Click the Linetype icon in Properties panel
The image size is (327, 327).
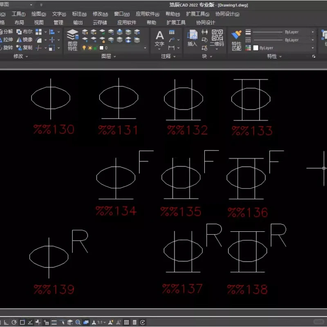click(x=248, y=40)
